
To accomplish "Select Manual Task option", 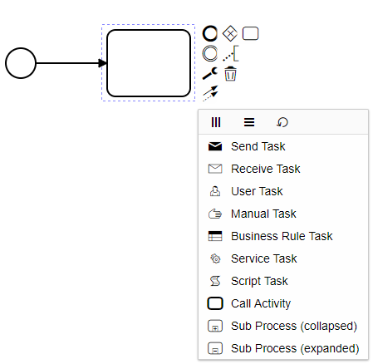I will coord(283,214).
